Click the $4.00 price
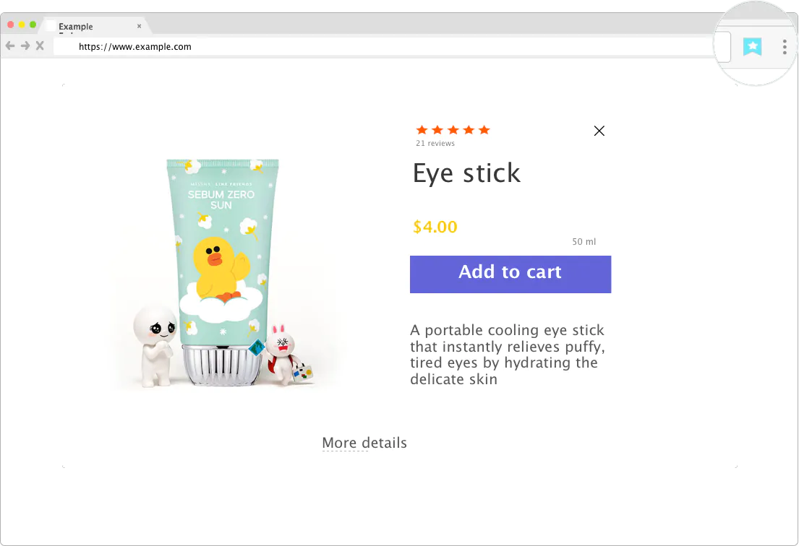The image size is (799, 546). pos(435,227)
